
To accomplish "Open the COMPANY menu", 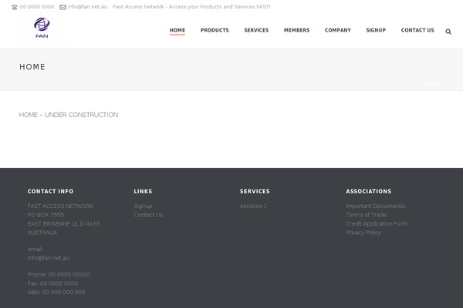I will (338, 30).
